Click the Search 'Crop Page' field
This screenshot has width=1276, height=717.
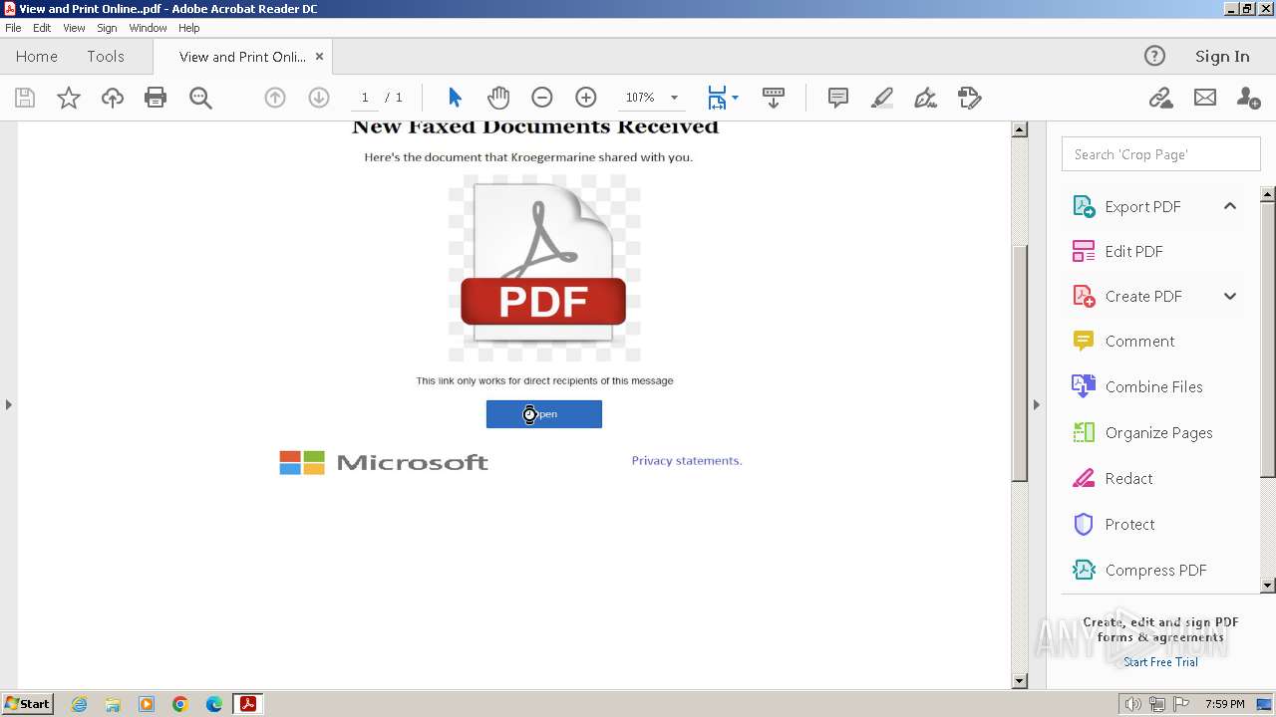tap(1160, 154)
